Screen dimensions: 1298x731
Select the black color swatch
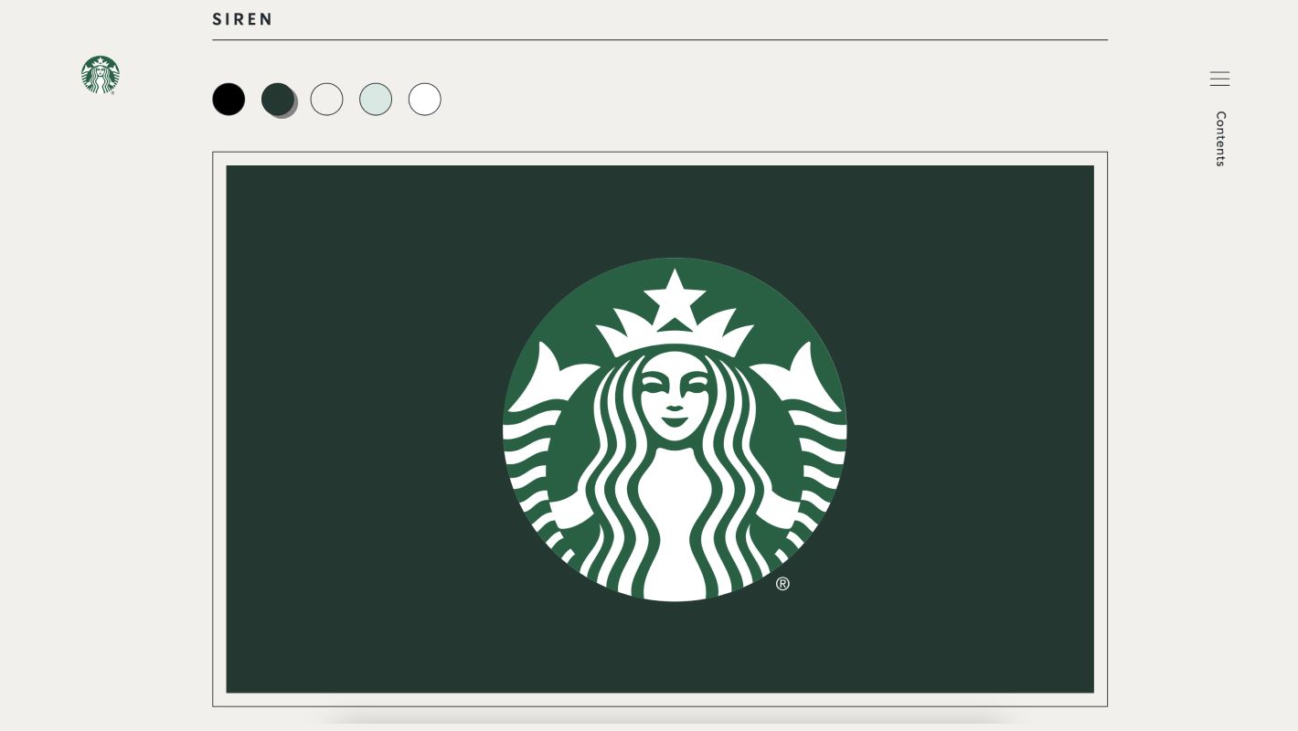pos(229,99)
